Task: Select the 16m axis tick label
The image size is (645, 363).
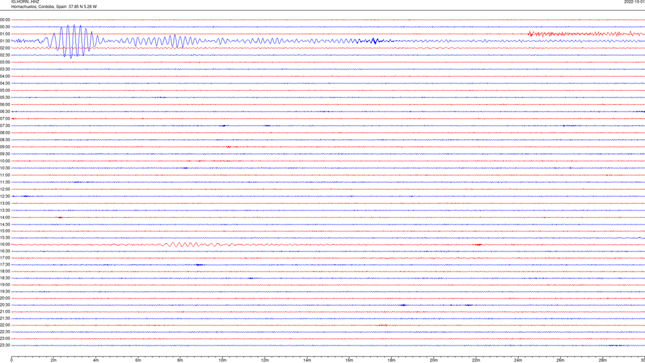Action: point(349,360)
